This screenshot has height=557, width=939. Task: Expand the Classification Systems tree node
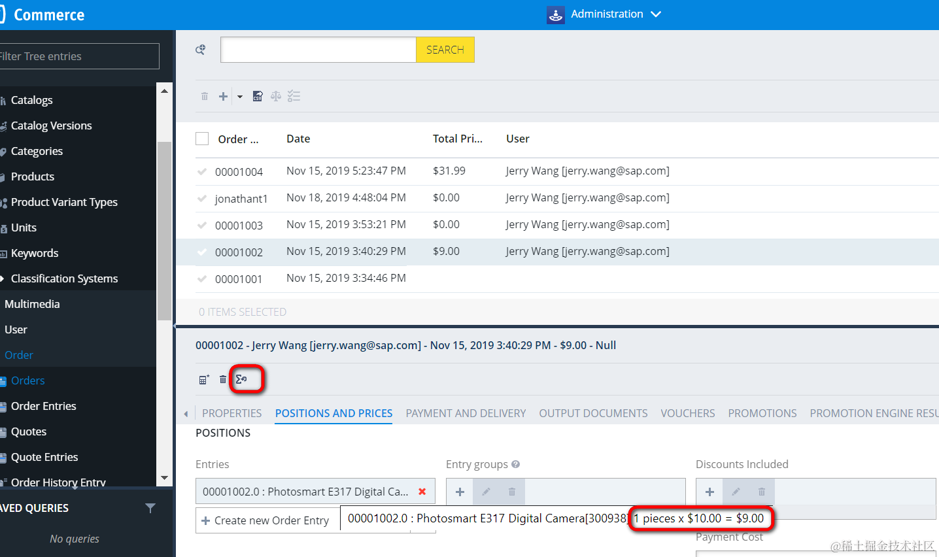click(x=3, y=278)
